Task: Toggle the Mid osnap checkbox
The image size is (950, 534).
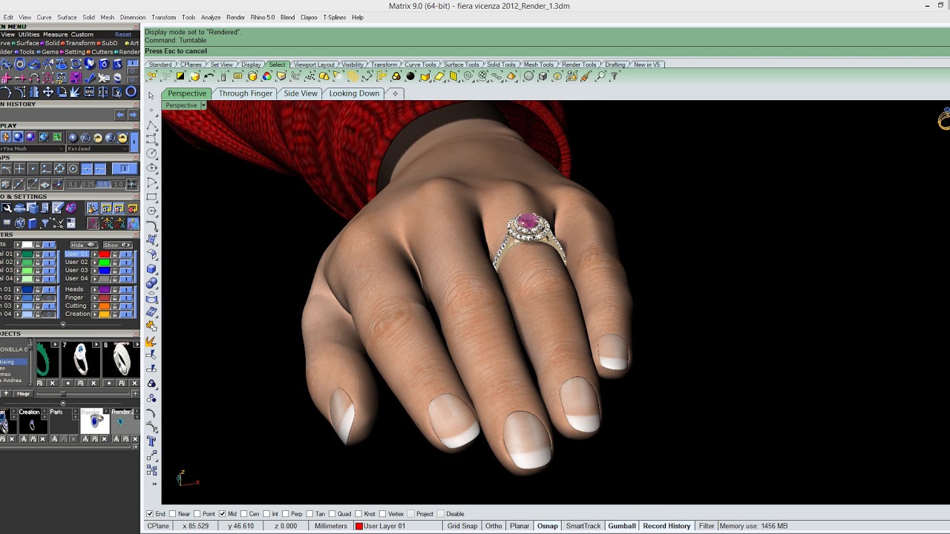Action: [222, 514]
